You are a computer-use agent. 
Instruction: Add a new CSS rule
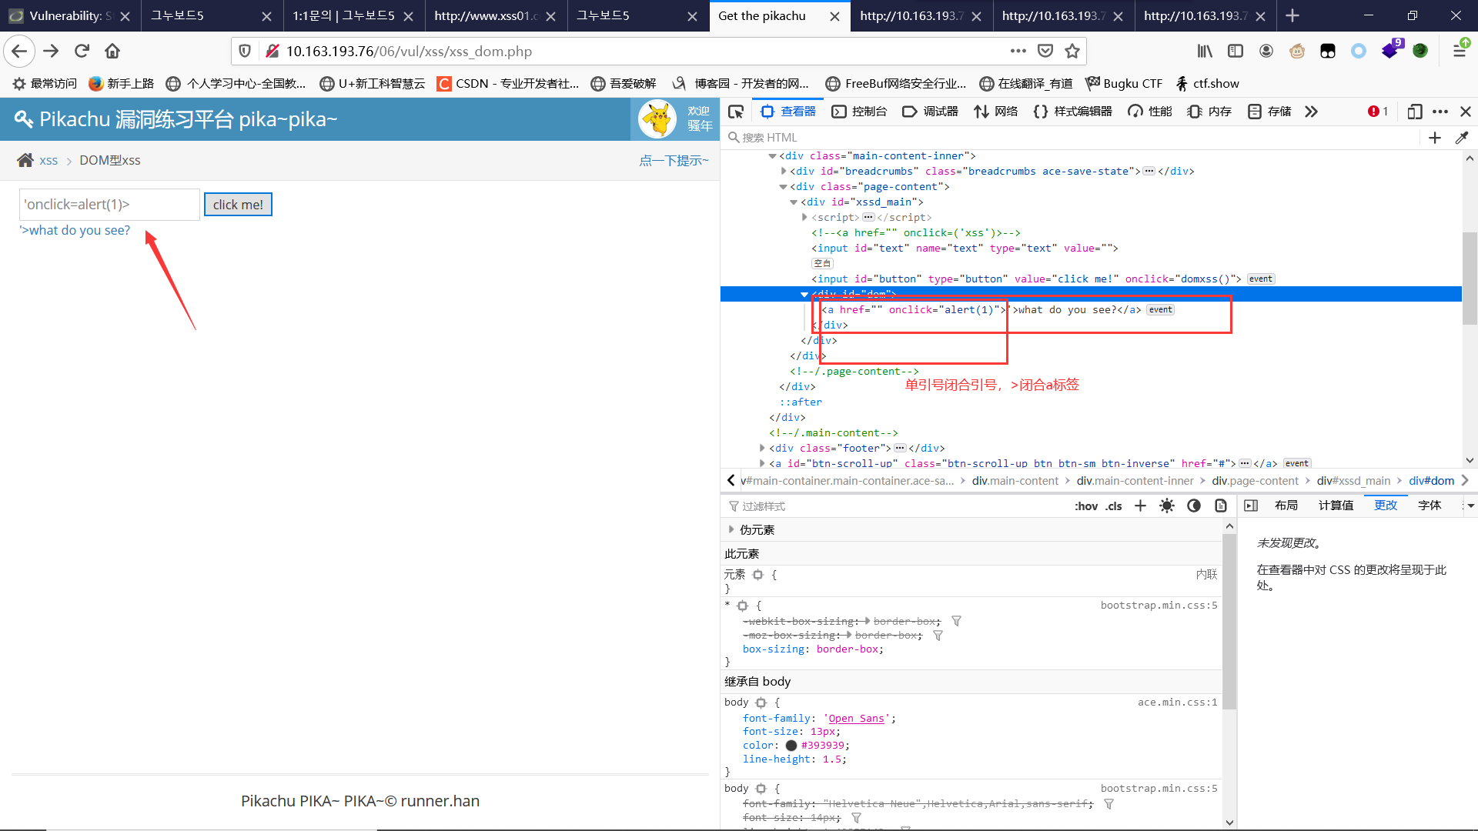(1140, 506)
